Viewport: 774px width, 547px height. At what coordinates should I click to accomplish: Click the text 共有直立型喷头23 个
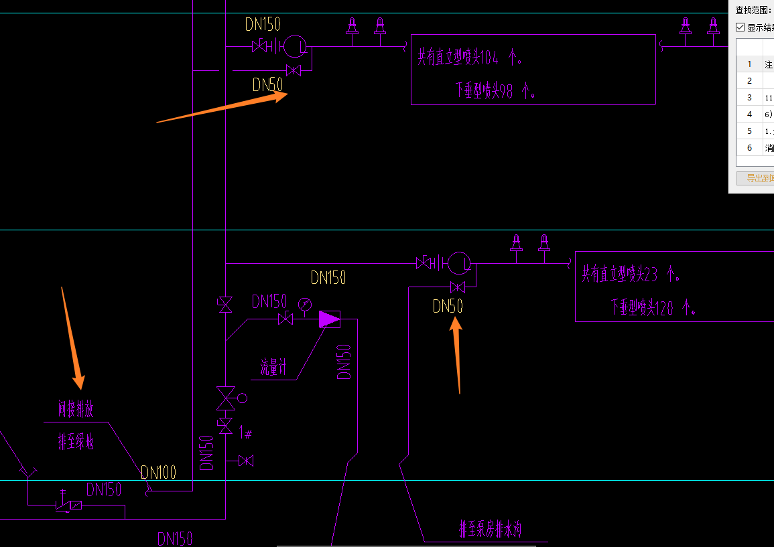tap(631, 274)
